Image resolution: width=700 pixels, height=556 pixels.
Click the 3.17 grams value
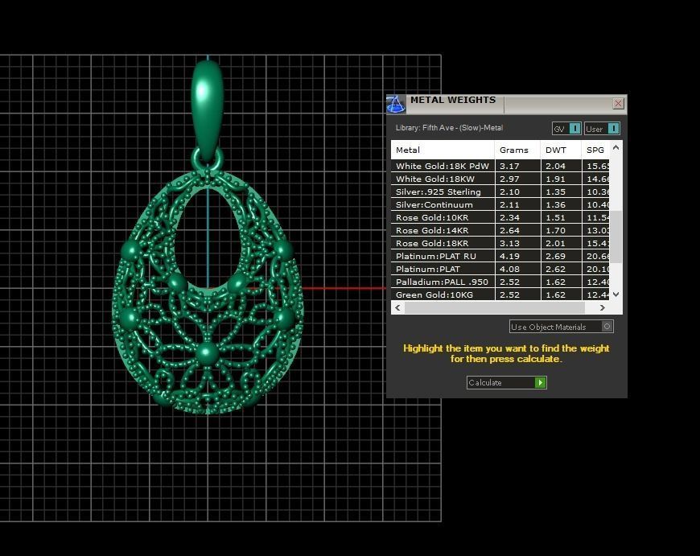click(509, 166)
